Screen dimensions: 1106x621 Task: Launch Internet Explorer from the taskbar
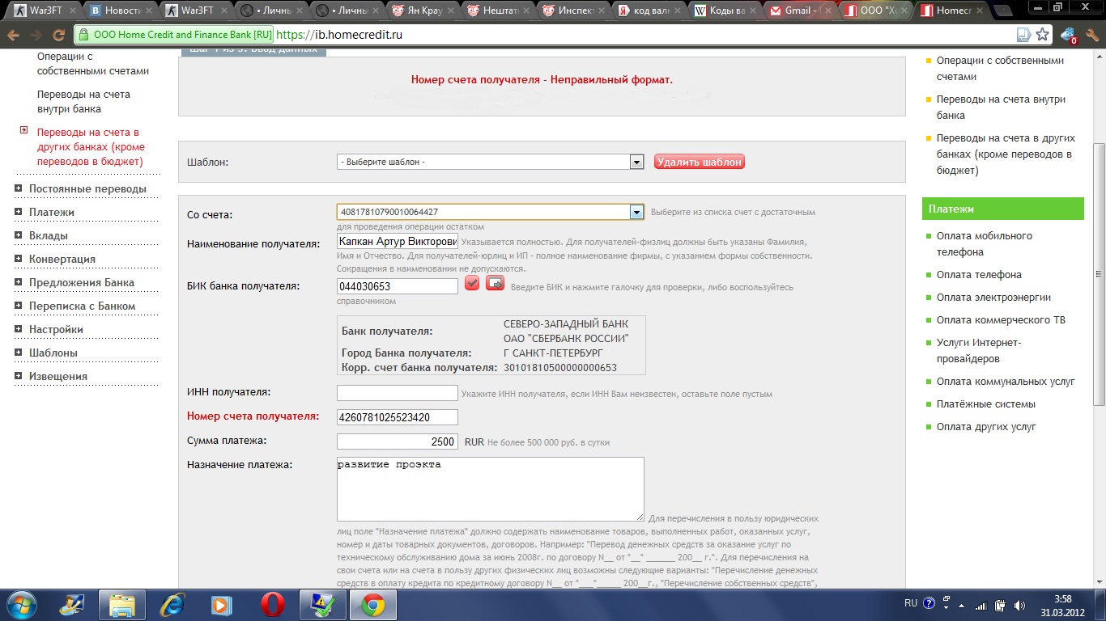click(172, 604)
